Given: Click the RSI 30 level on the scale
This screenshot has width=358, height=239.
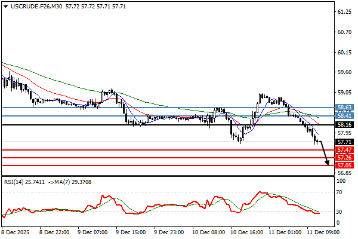Looking at the screenshot, I should click(x=340, y=212).
